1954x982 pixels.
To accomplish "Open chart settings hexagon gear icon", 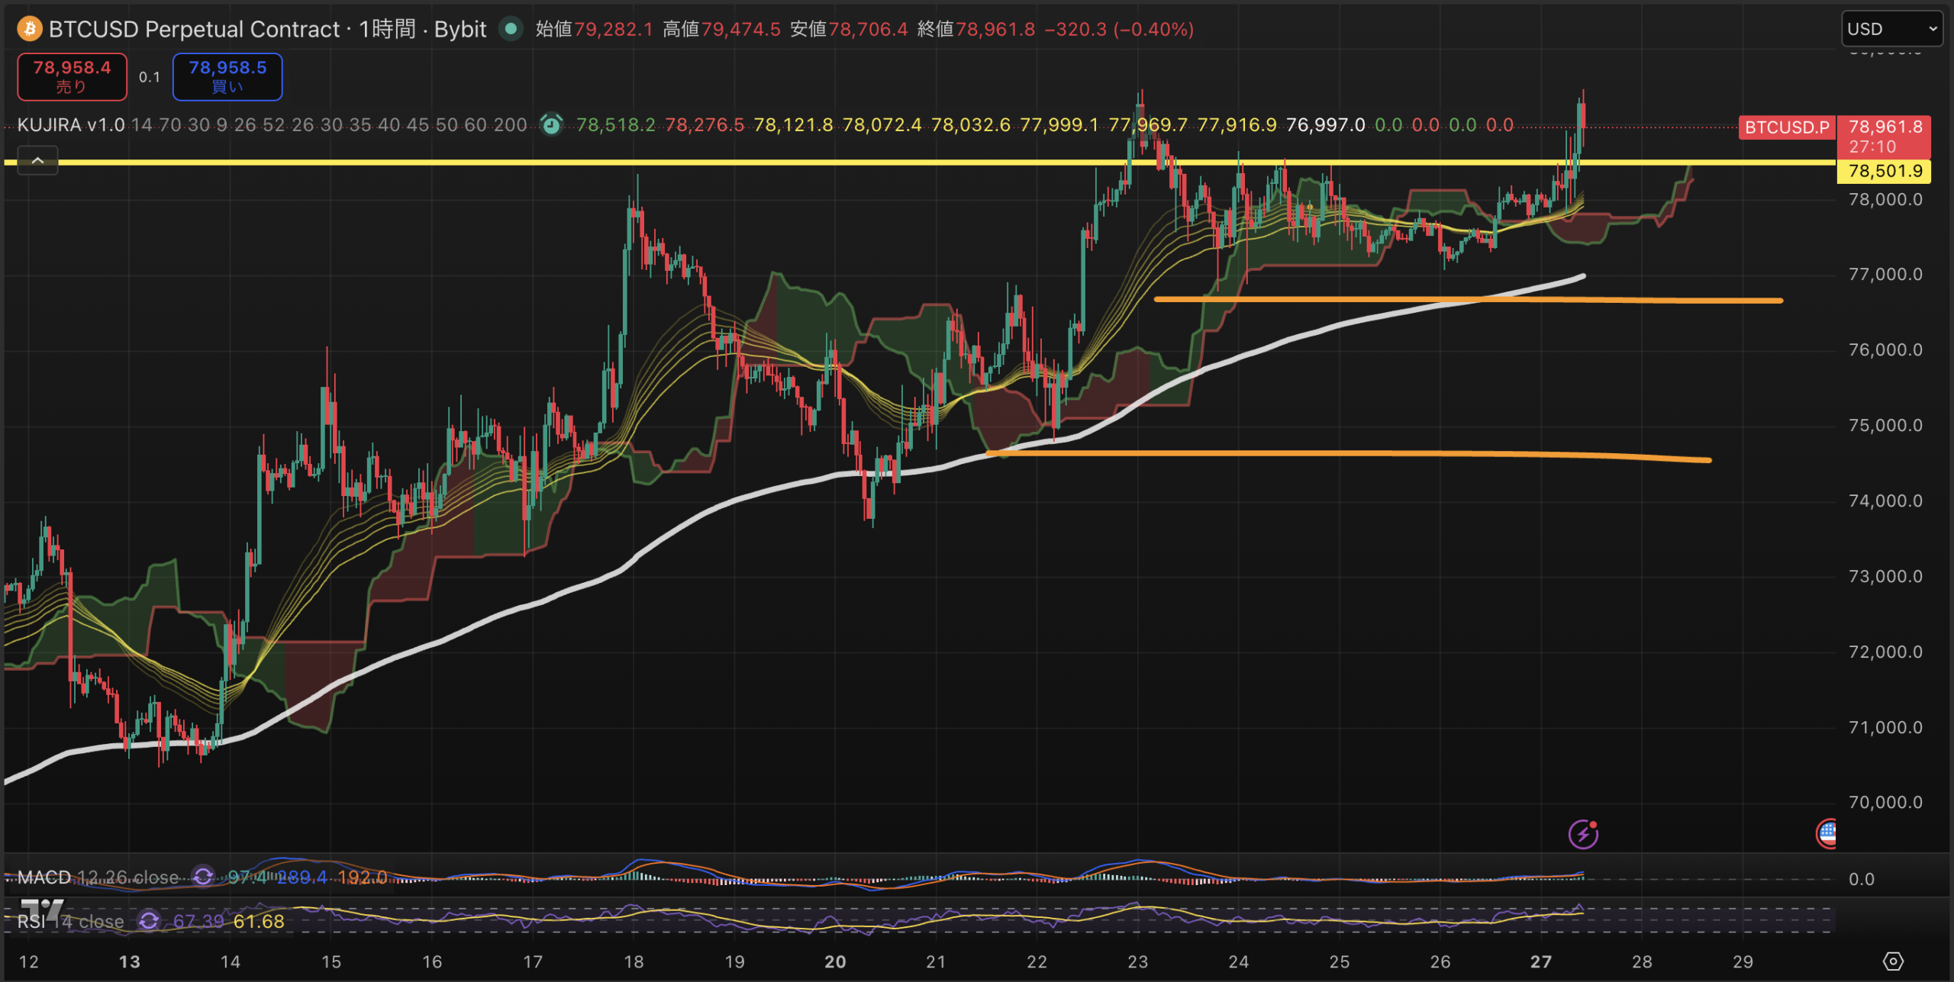I will [1893, 961].
